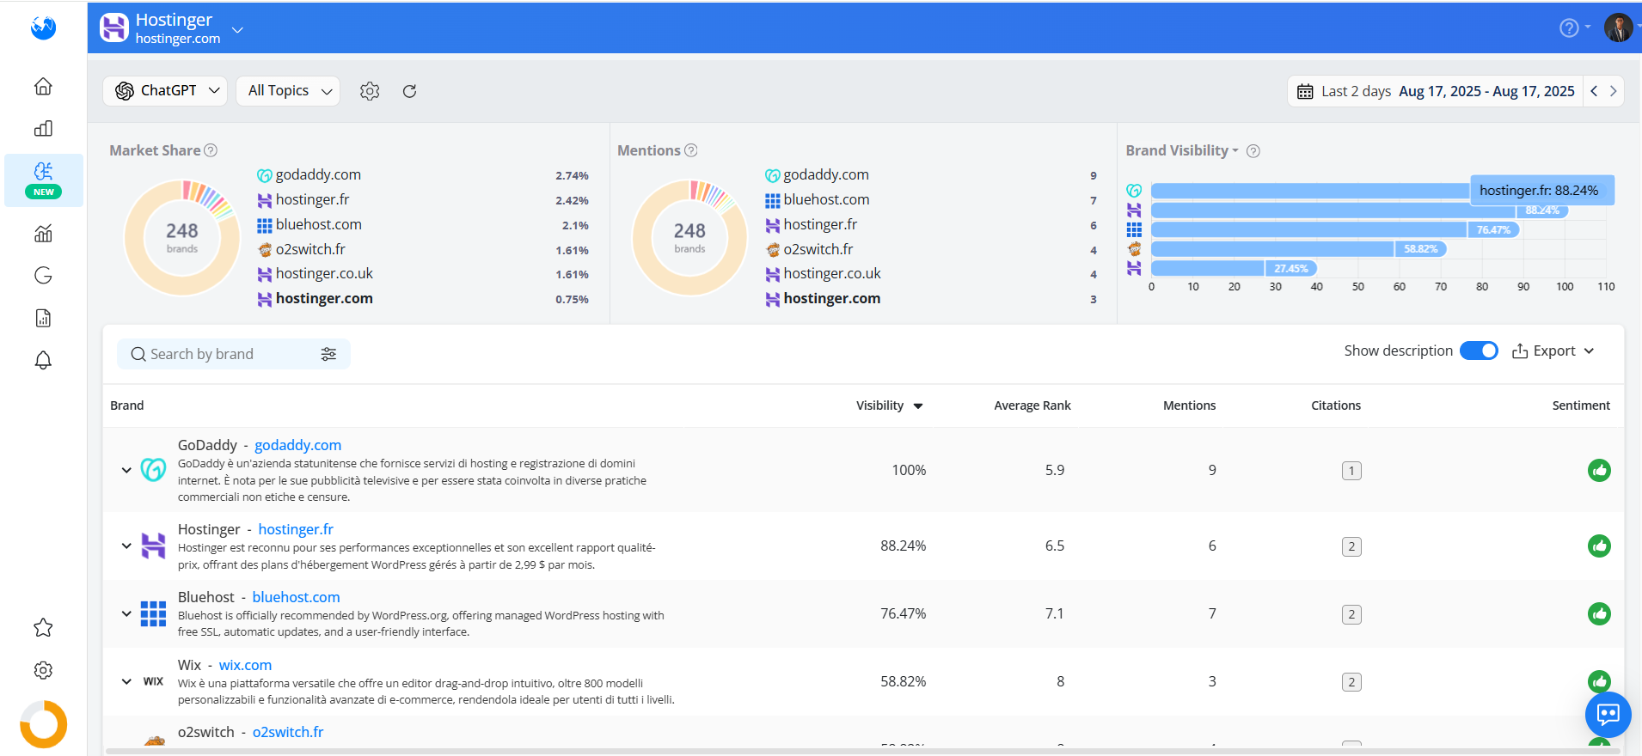Click hostinger.com in Market Share list
The height and width of the screenshot is (756, 1642).
tap(324, 299)
